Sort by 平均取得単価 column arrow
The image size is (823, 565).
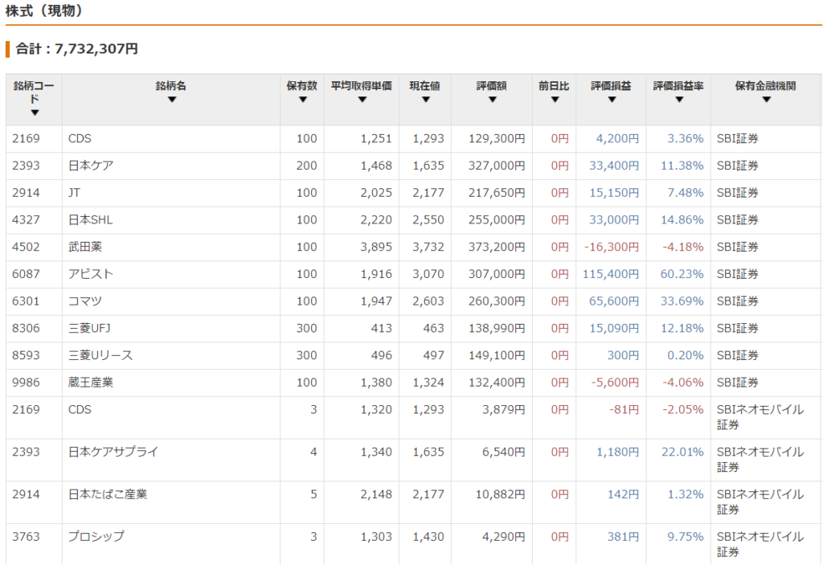(362, 99)
